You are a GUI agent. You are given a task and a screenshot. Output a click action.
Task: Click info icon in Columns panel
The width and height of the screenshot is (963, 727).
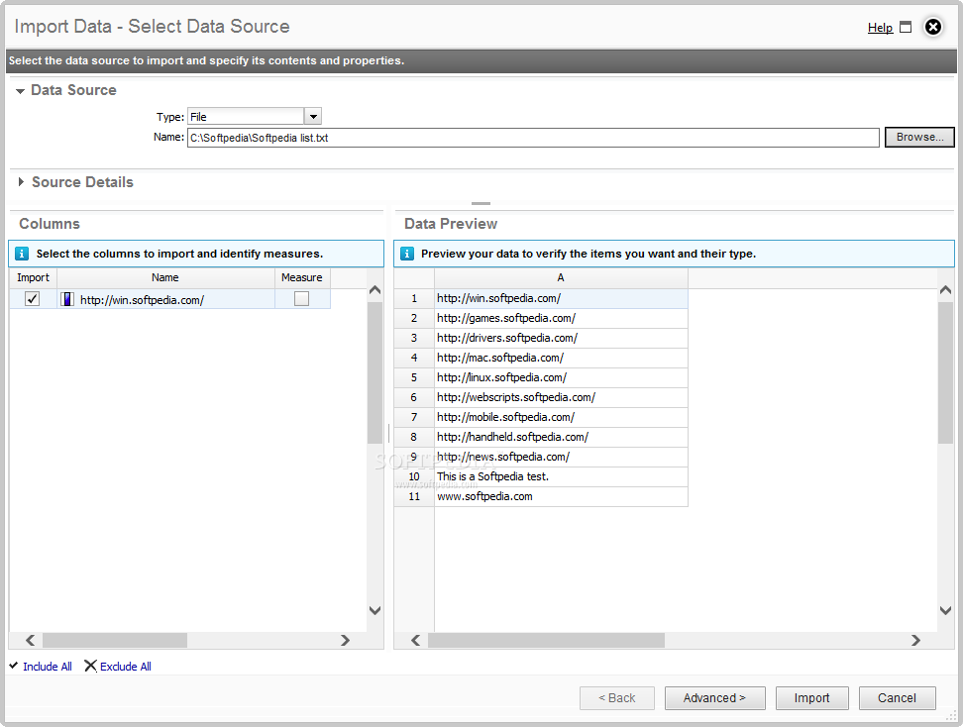pyautogui.click(x=22, y=254)
